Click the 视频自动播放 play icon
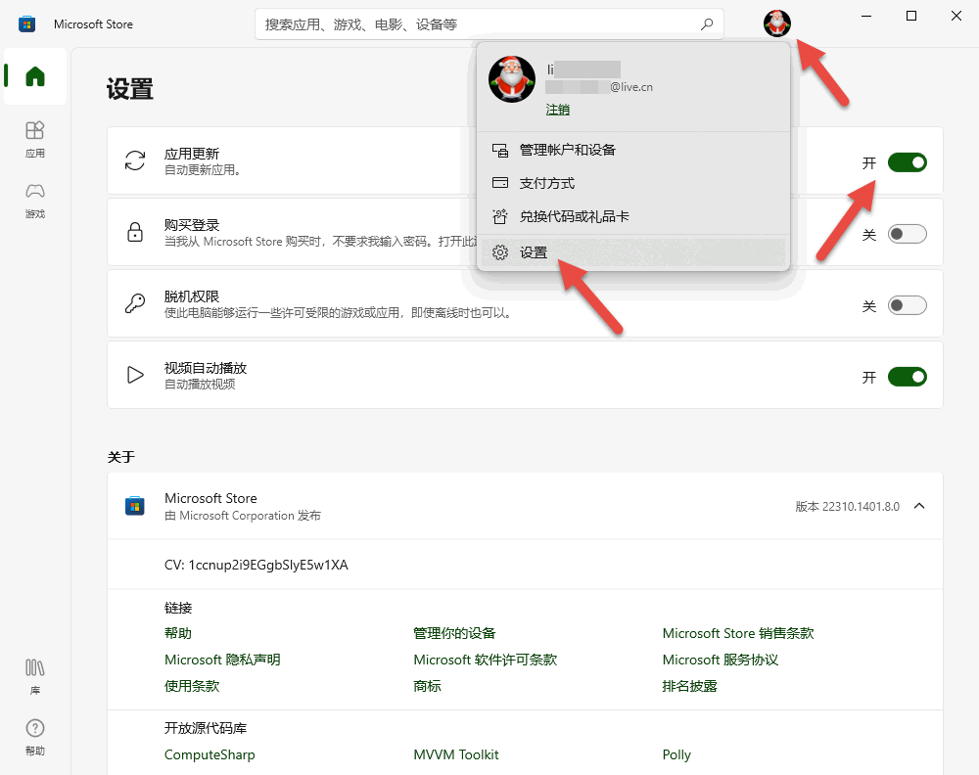Screen dimensions: 979x775 (135, 375)
